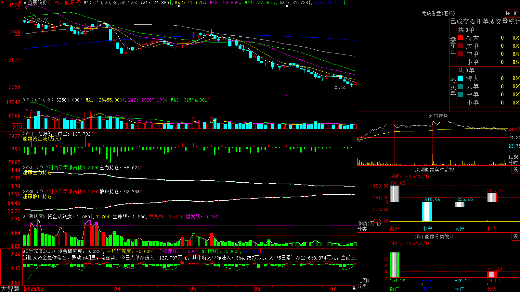The image size is (520, 292).
Task: Click the 时间 date in 深市超赢分类统计
Action: pyautogui.click(x=410, y=243)
